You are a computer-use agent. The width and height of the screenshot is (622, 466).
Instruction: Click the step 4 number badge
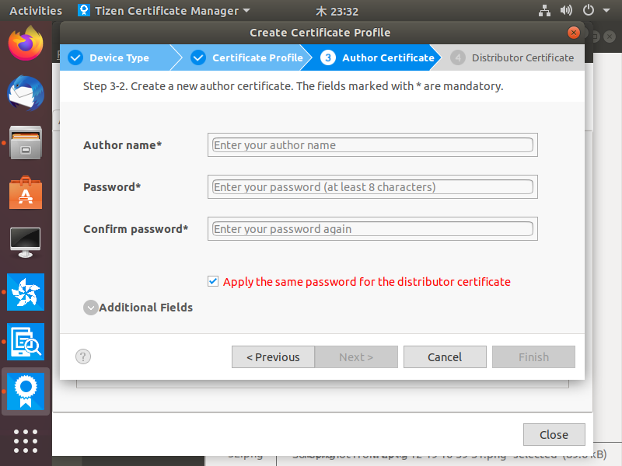pos(458,57)
